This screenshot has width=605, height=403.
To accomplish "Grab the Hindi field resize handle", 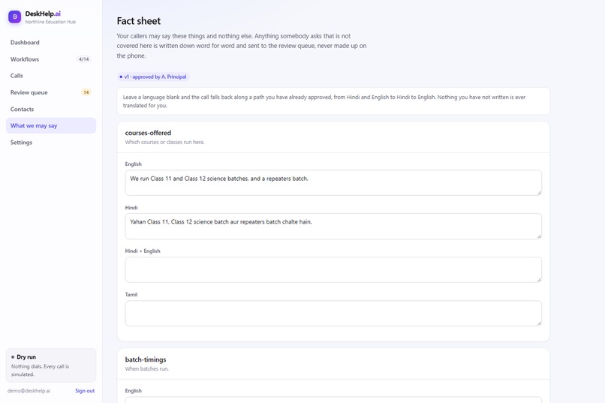I will coord(539,236).
